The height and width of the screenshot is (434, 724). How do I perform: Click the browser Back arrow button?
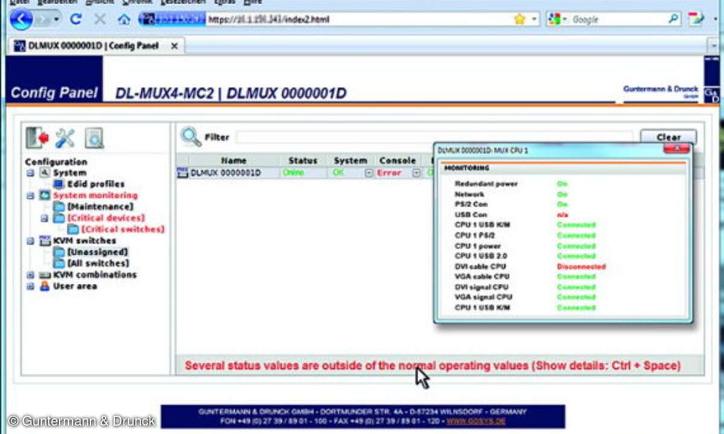(22, 19)
